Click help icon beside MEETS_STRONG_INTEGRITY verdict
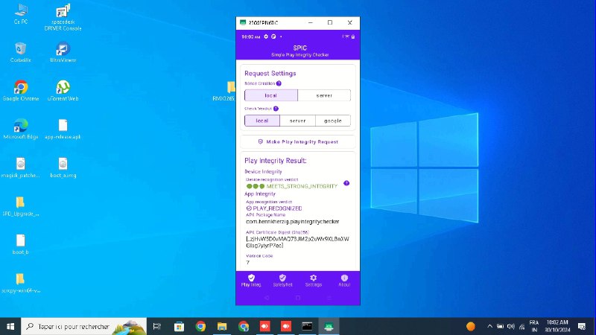This screenshot has height=335, width=596. [346, 183]
